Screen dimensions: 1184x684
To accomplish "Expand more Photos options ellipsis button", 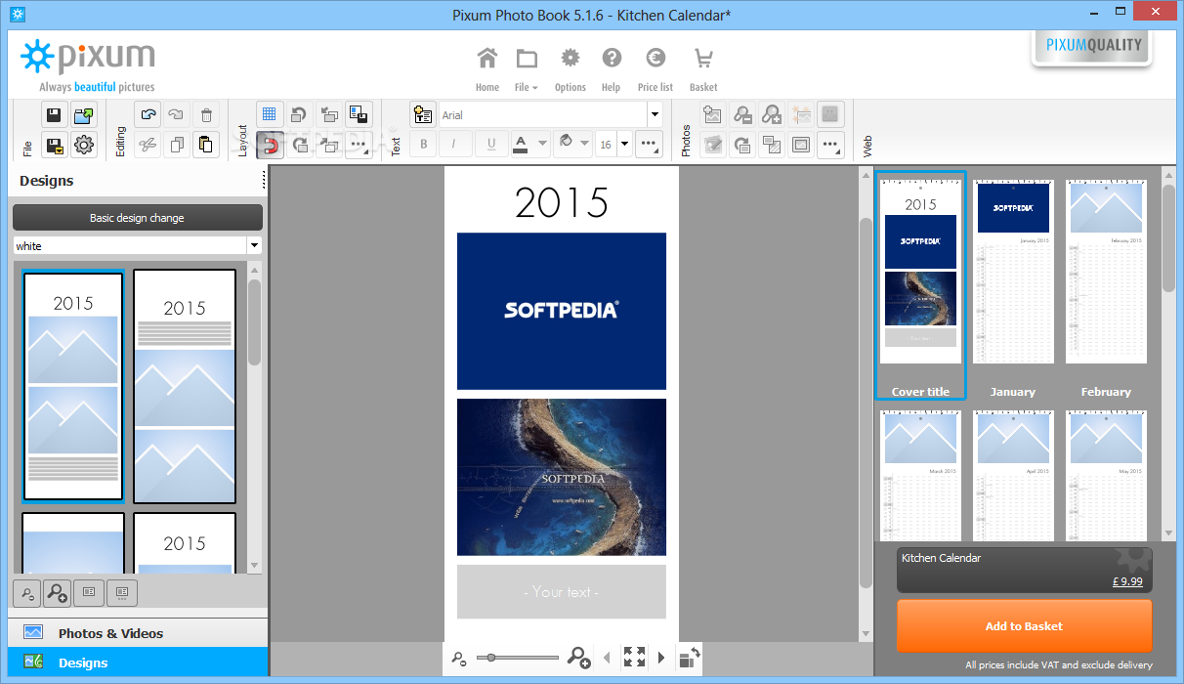I will pos(830,145).
